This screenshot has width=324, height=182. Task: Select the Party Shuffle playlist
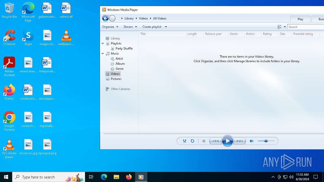coord(124,49)
